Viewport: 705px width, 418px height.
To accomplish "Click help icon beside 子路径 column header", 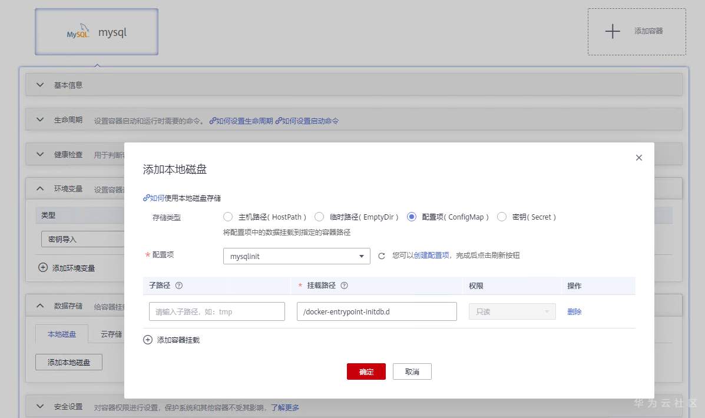I will (179, 286).
